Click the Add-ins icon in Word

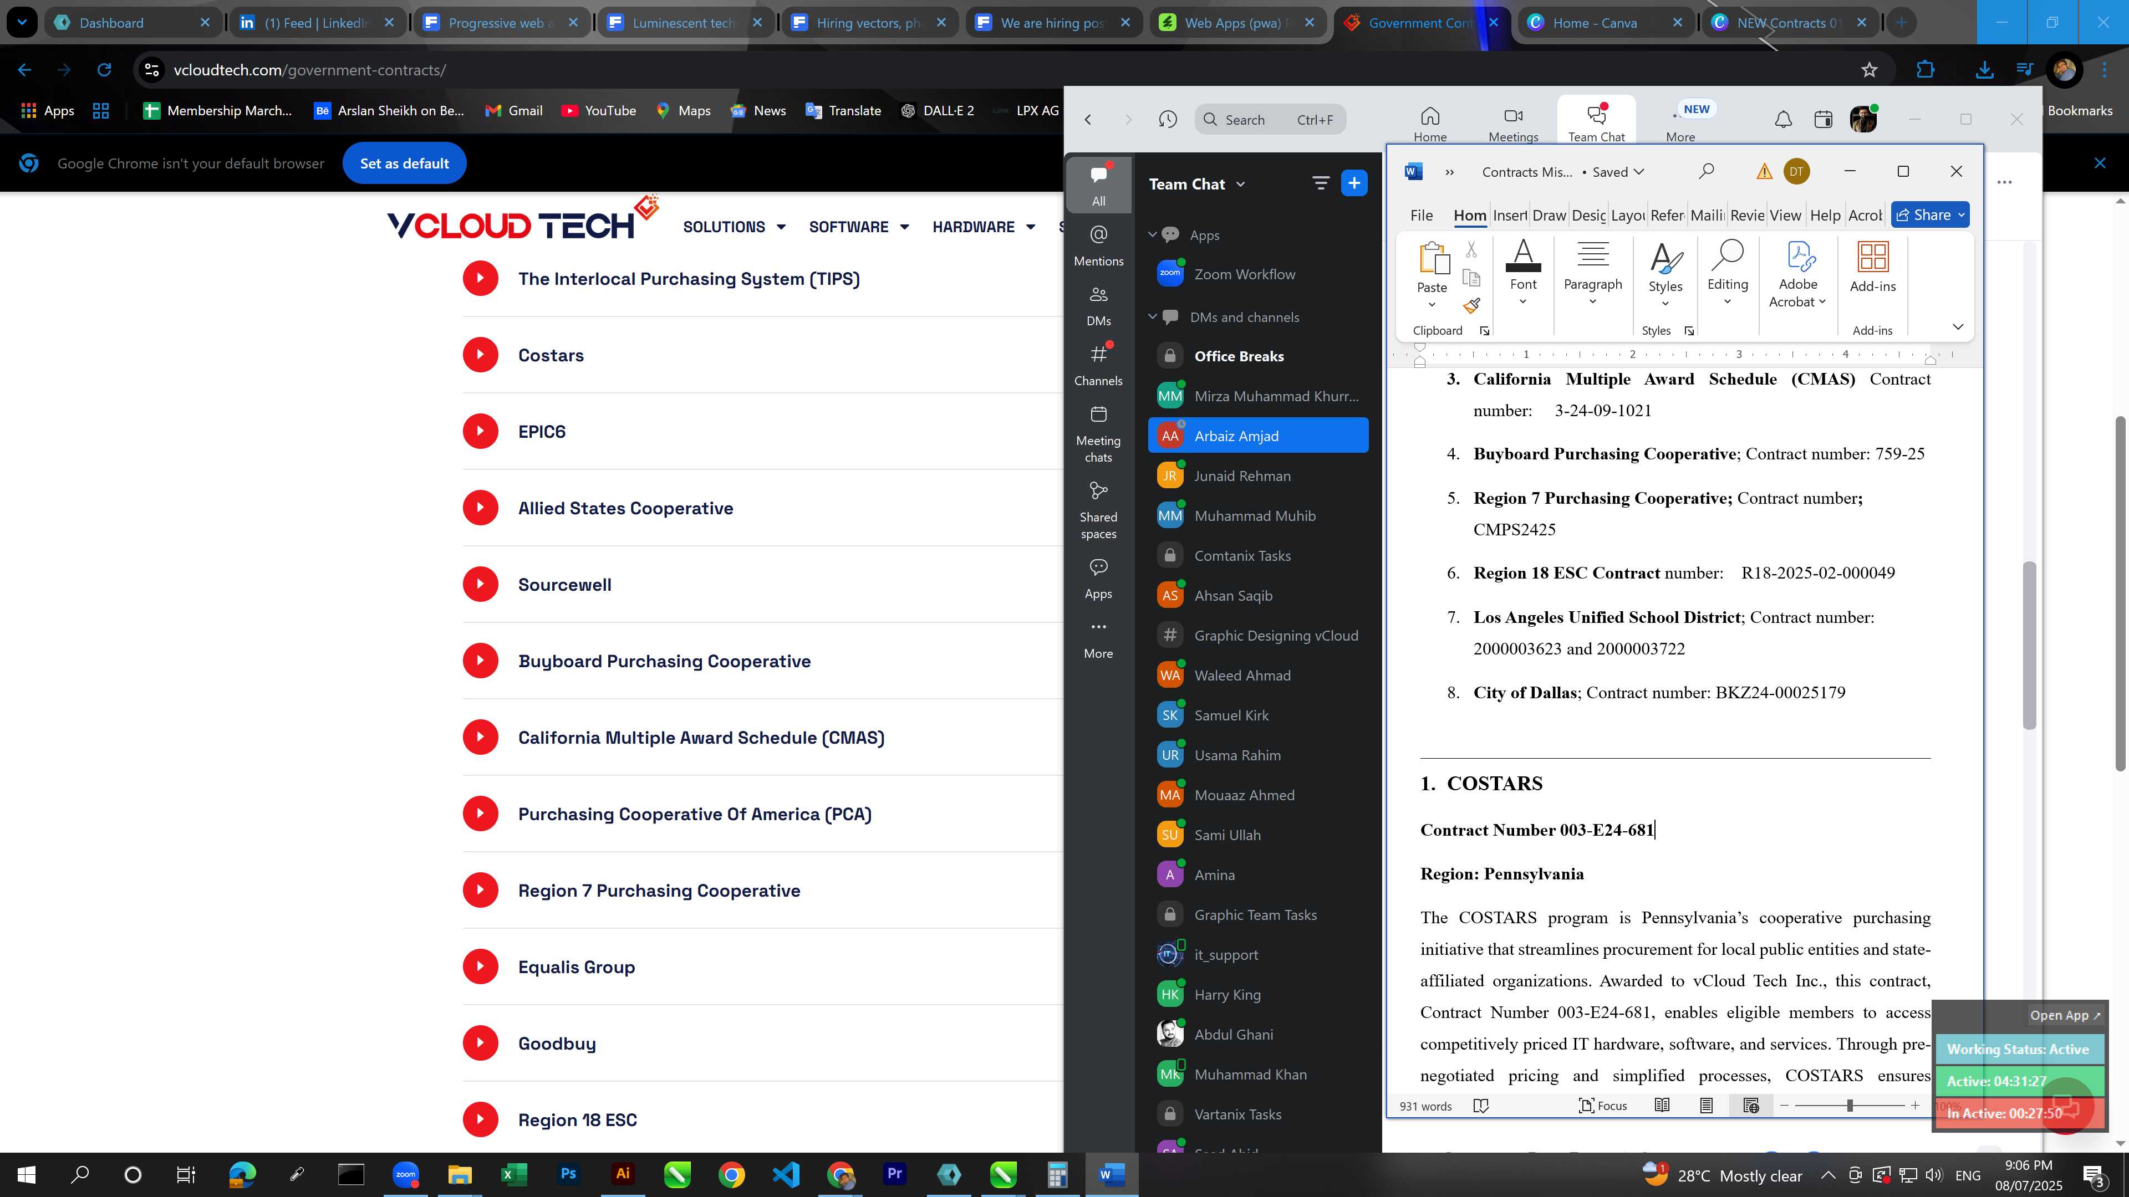pos(1872,257)
